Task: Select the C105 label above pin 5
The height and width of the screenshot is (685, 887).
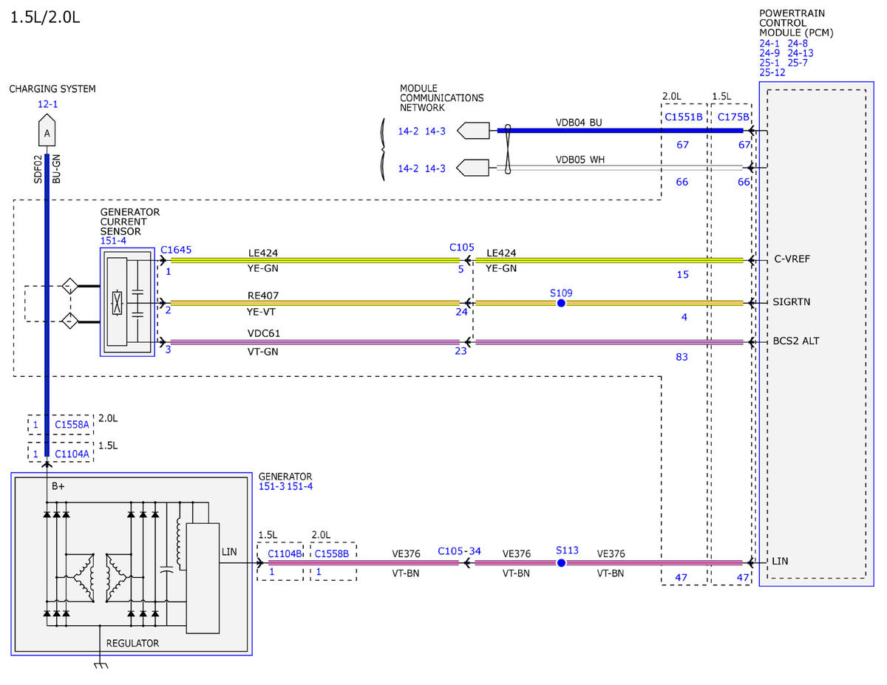Action: click(462, 247)
